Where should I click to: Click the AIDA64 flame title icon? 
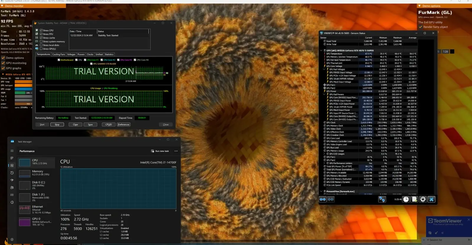(35, 23)
